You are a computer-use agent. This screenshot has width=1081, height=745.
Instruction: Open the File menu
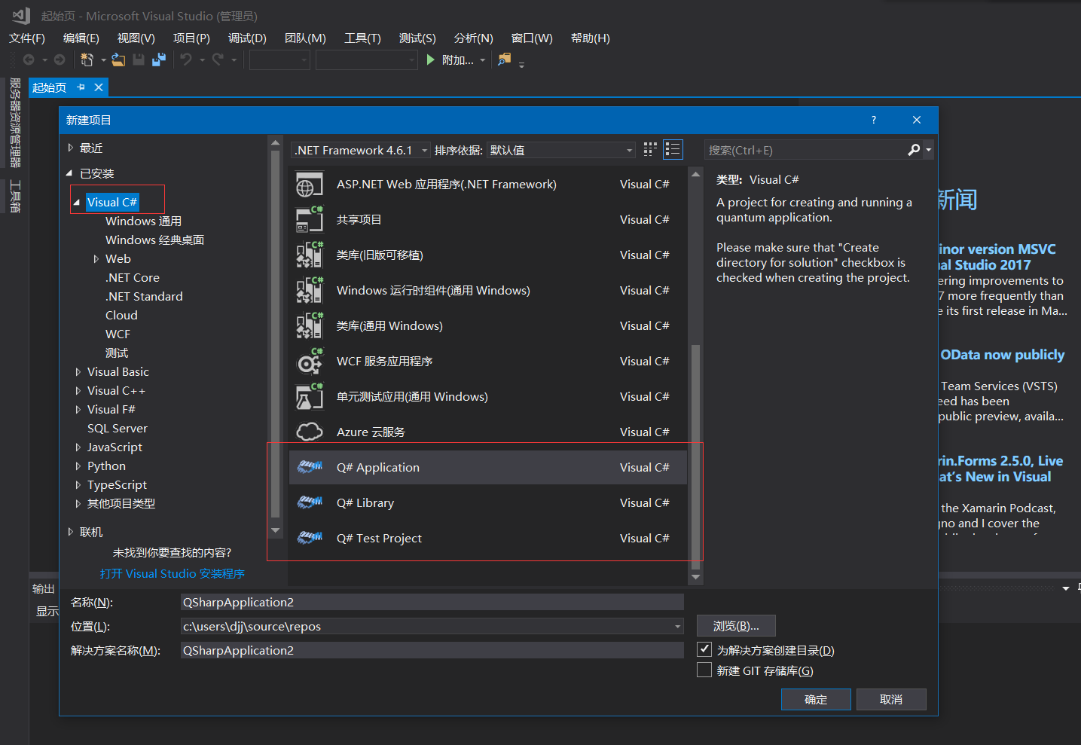click(27, 38)
